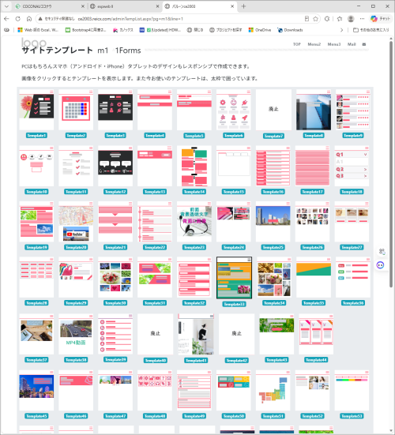Select the Template8 building photo thumbnail
The image size is (395, 435).
click(x=314, y=110)
